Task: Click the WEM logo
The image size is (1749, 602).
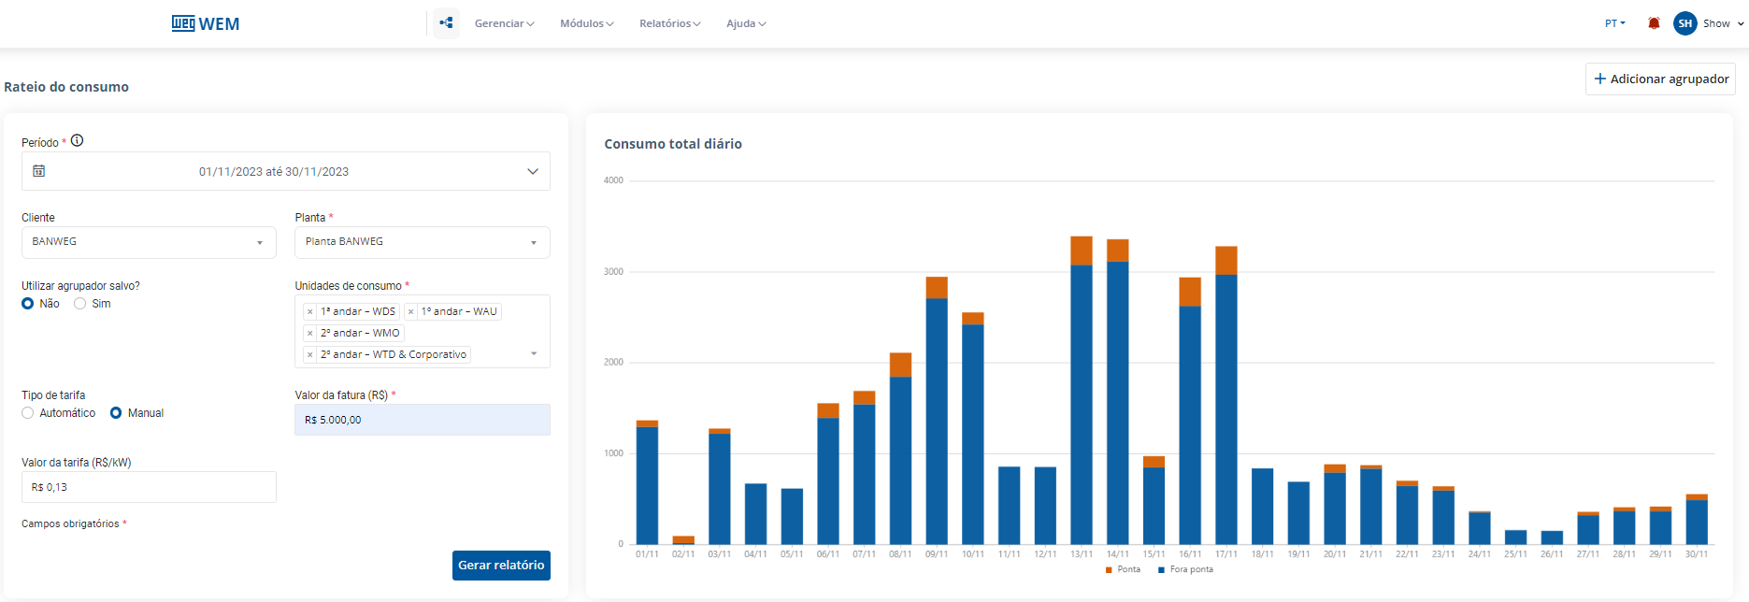Action: (x=206, y=23)
